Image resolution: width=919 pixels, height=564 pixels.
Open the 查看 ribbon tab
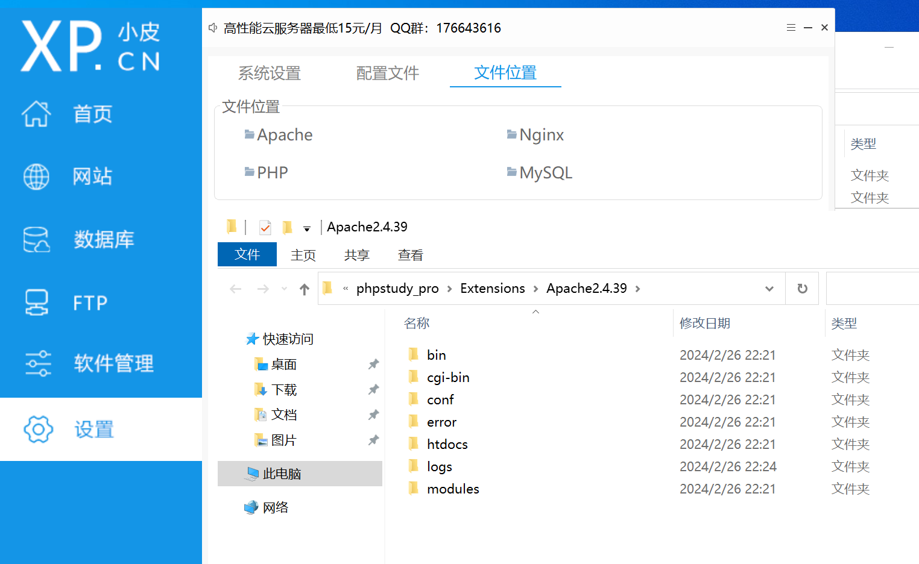(410, 255)
